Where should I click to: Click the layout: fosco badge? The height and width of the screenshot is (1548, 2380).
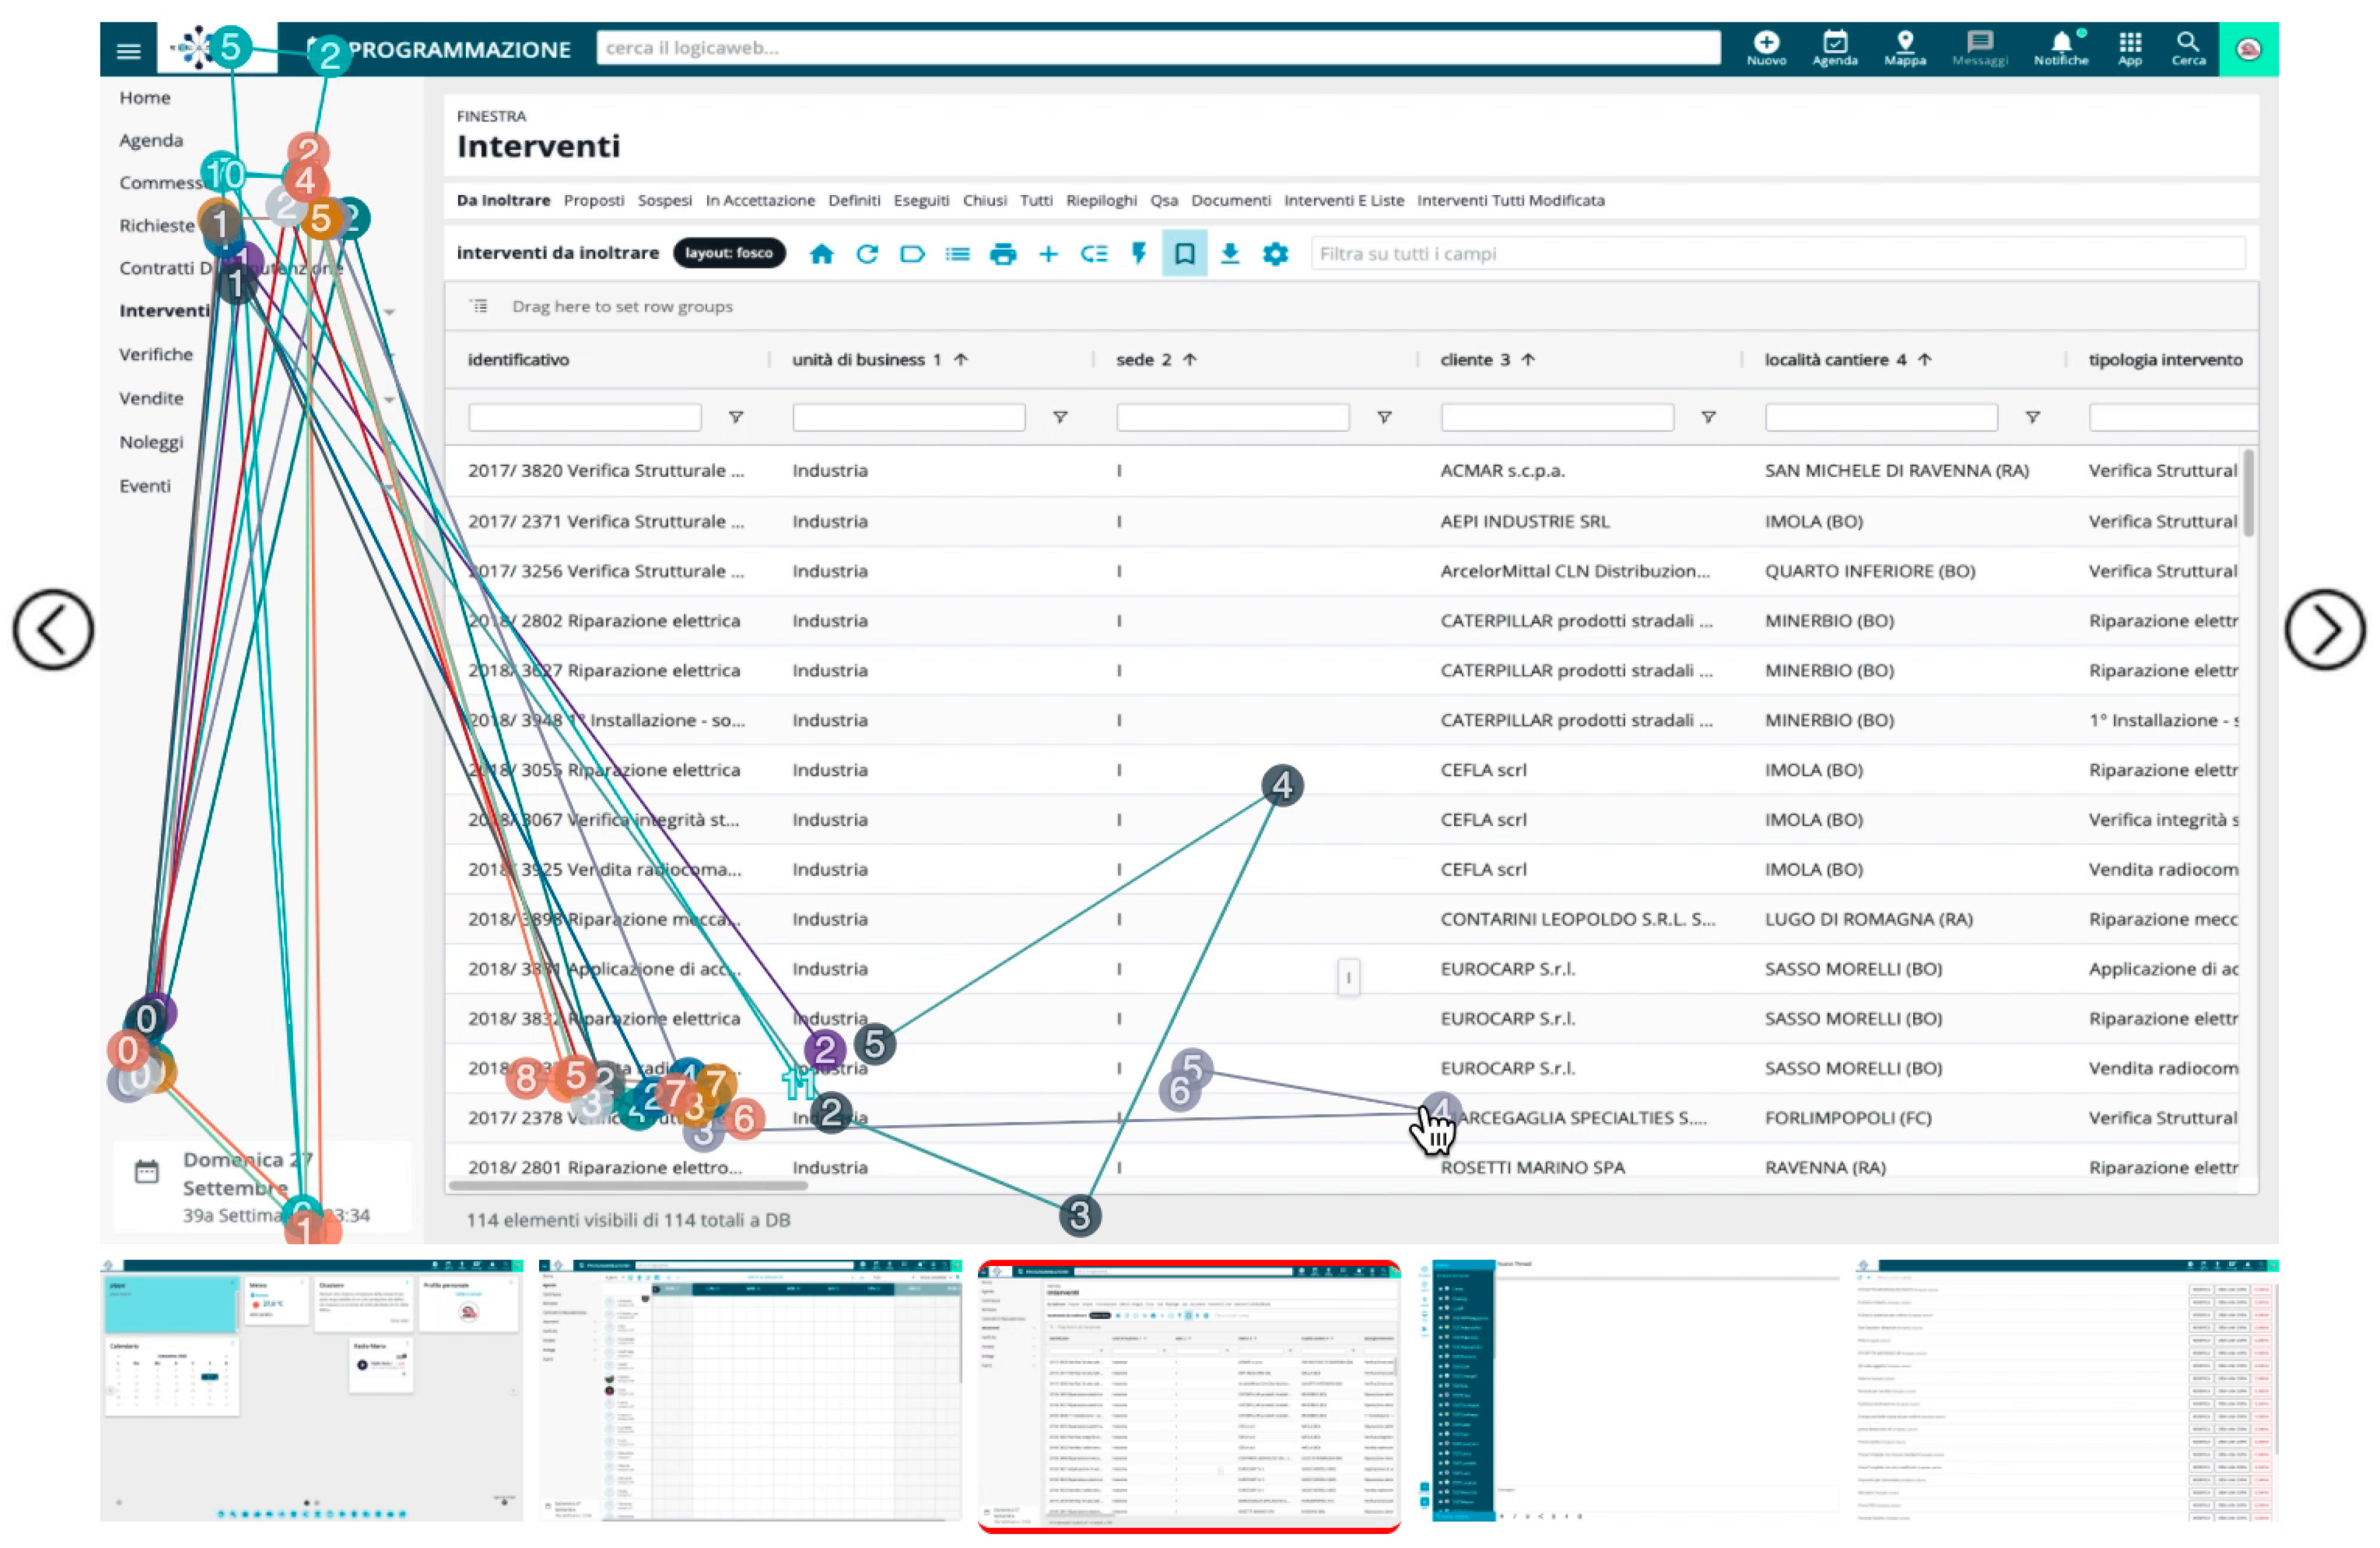(729, 253)
